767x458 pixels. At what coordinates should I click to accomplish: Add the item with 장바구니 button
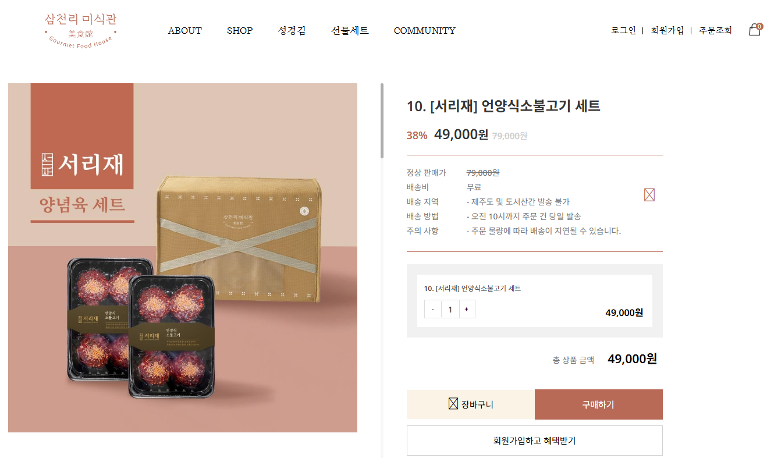pos(471,404)
